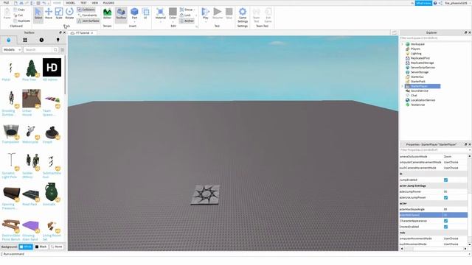The image size is (472, 265).
Task: Set Toolbox background to White
Action: click(26, 247)
